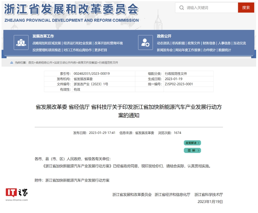Open 数据统计 navigation link
This screenshot has width=258, height=213.
pyautogui.click(x=224, y=50)
